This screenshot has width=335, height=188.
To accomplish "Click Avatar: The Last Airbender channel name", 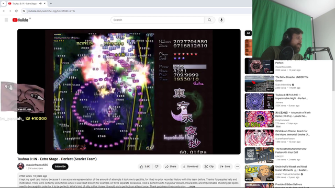I will coord(287,174).
